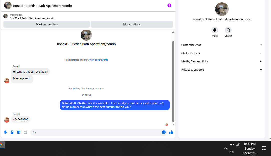The width and height of the screenshot is (271, 156).
Task: Open the View buyer profile link
Action: tap(99, 60)
